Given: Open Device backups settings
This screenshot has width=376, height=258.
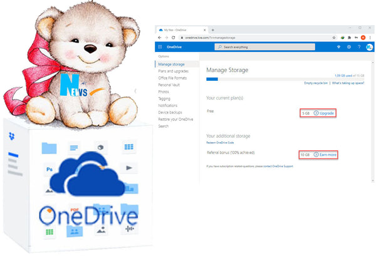Looking at the screenshot, I should point(169,113).
